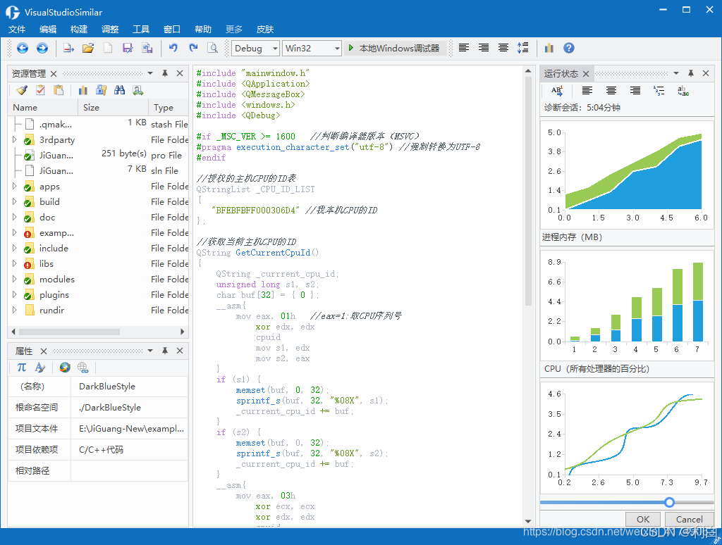The height and width of the screenshot is (545, 722).
Task: Select the rundir folder row
Action: [x=98, y=310]
